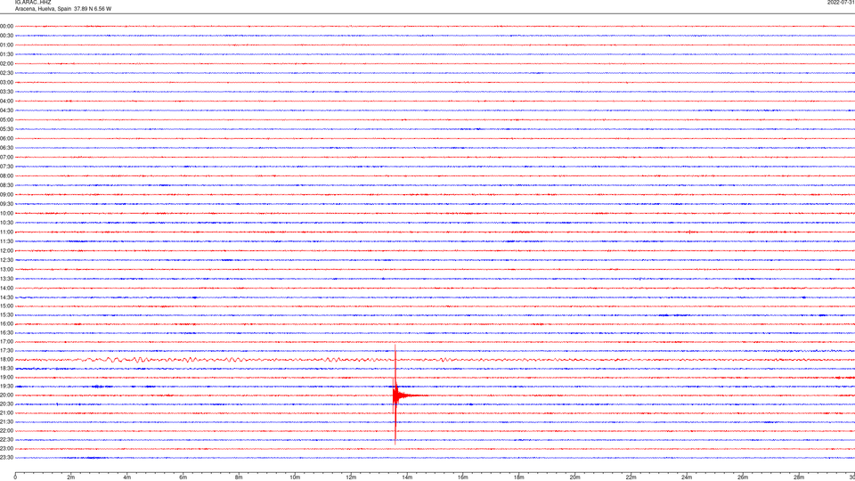Viewport: 855px width, 481px height.
Task: Click the '2m' tick label on time axis
Action: (x=71, y=477)
